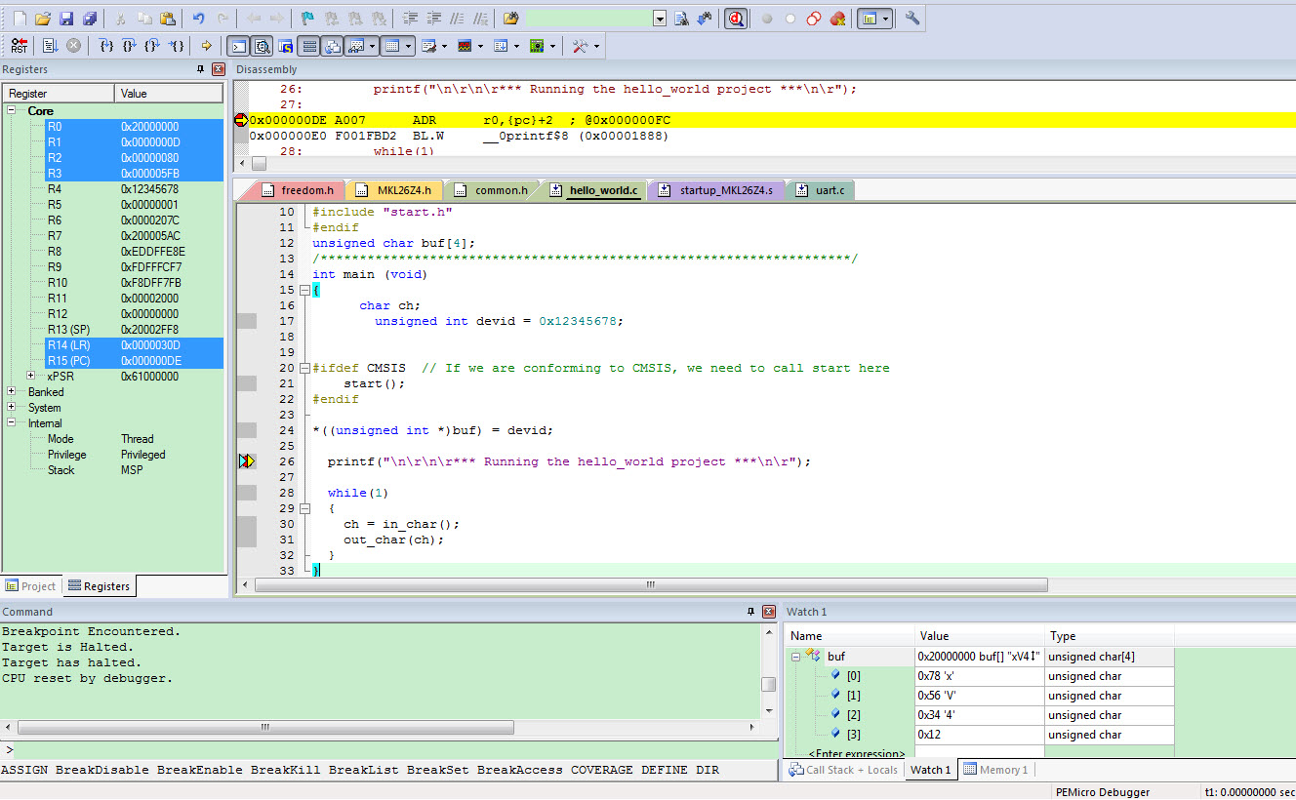
Task: Click the editor horizontal scrollbar
Action: [x=651, y=585]
